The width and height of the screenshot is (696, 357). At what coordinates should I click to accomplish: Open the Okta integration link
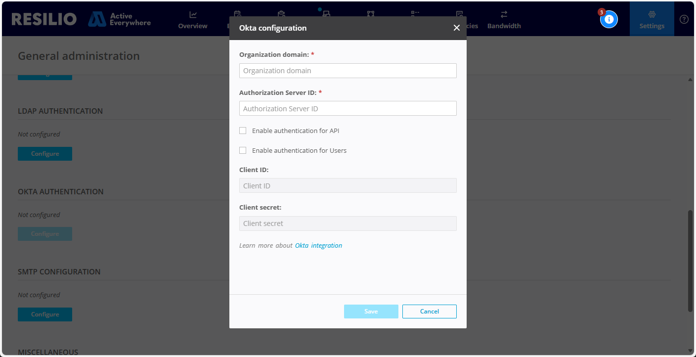tap(318, 246)
